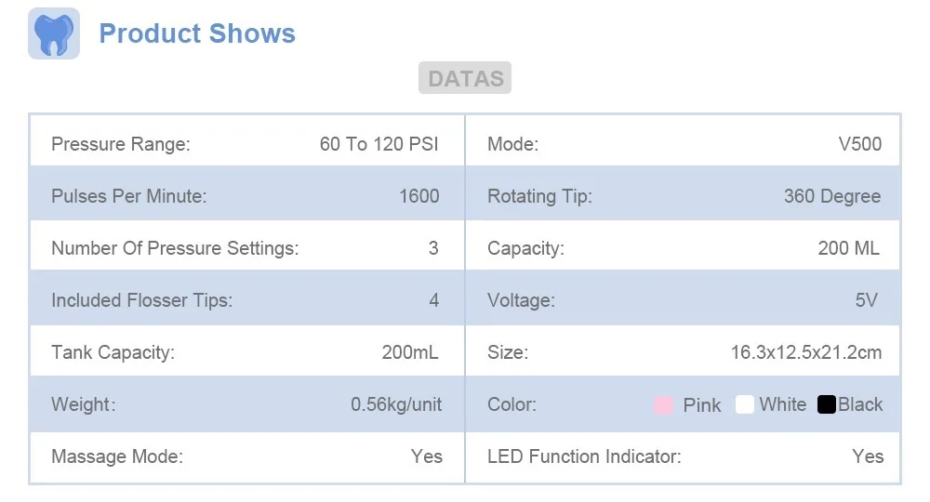Click the Product Shows heading
The height and width of the screenshot is (502, 930).
coord(197,33)
